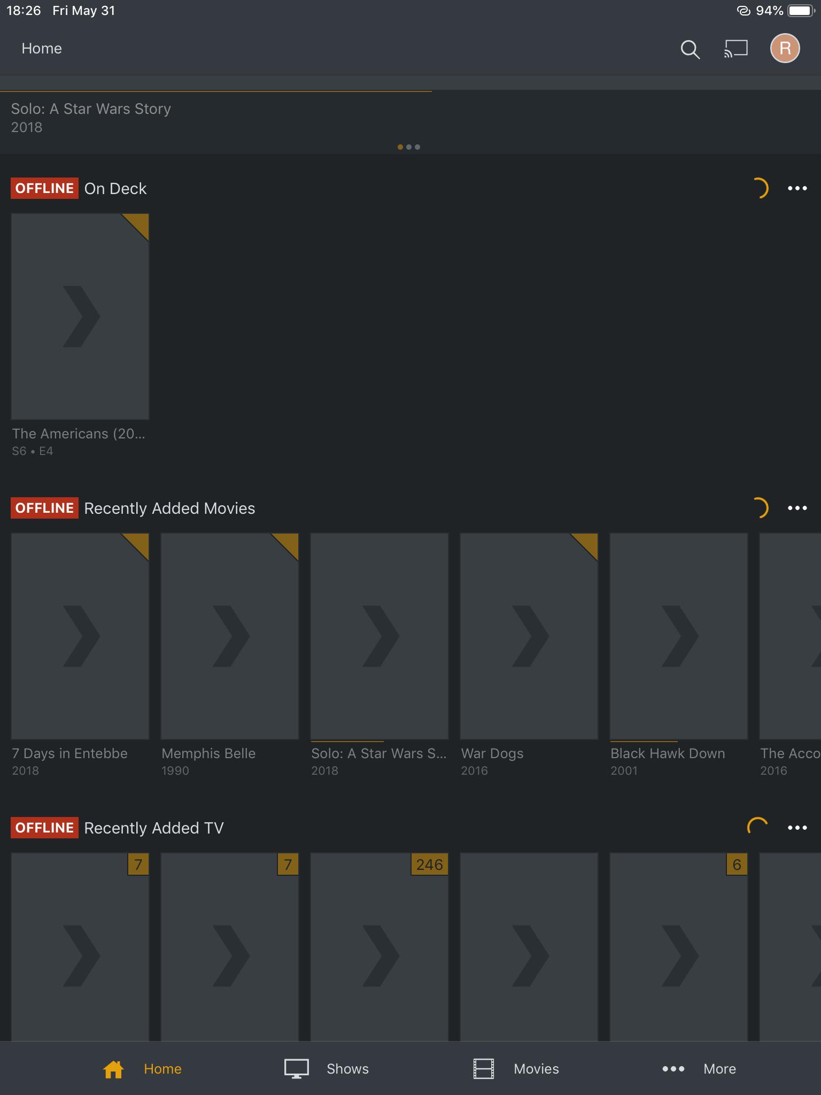Viewport: 821px width, 1095px height.
Task: Tap the featured playback progress bar
Action: [x=216, y=91]
